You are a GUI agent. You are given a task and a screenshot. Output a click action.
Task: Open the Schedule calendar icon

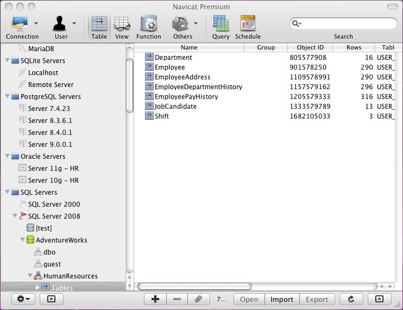[x=248, y=23]
